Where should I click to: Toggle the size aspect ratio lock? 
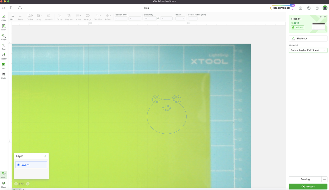point(158,18)
